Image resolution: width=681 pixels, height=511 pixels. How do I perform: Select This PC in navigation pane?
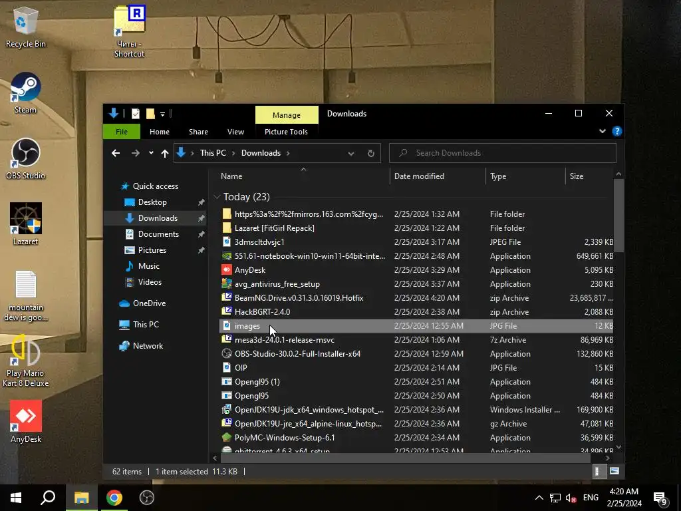[146, 325]
